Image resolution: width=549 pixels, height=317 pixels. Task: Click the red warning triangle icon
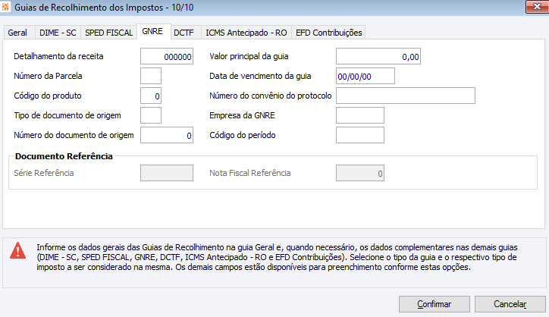[x=17, y=253]
